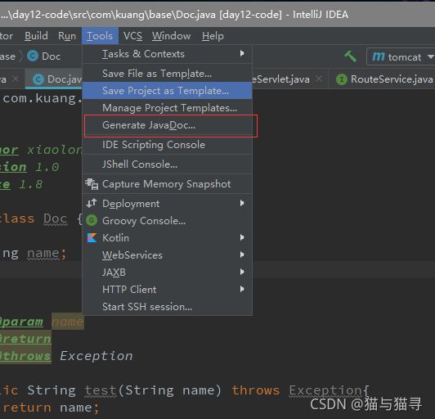Choose Save File as Template

click(x=168, y=74)
